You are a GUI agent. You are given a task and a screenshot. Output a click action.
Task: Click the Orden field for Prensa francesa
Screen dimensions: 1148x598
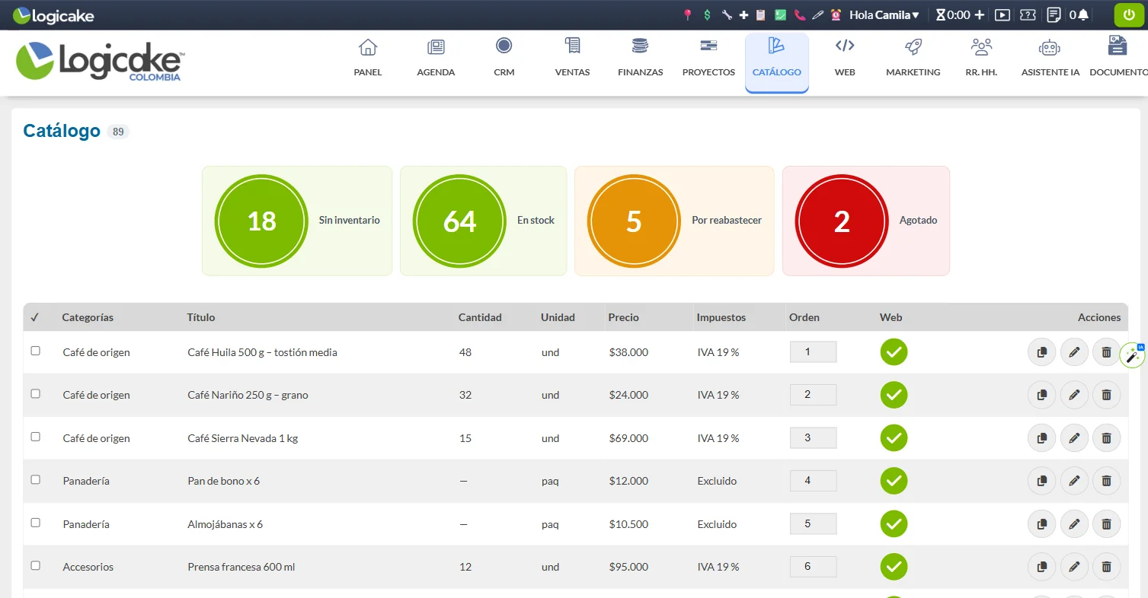[813, 567]
